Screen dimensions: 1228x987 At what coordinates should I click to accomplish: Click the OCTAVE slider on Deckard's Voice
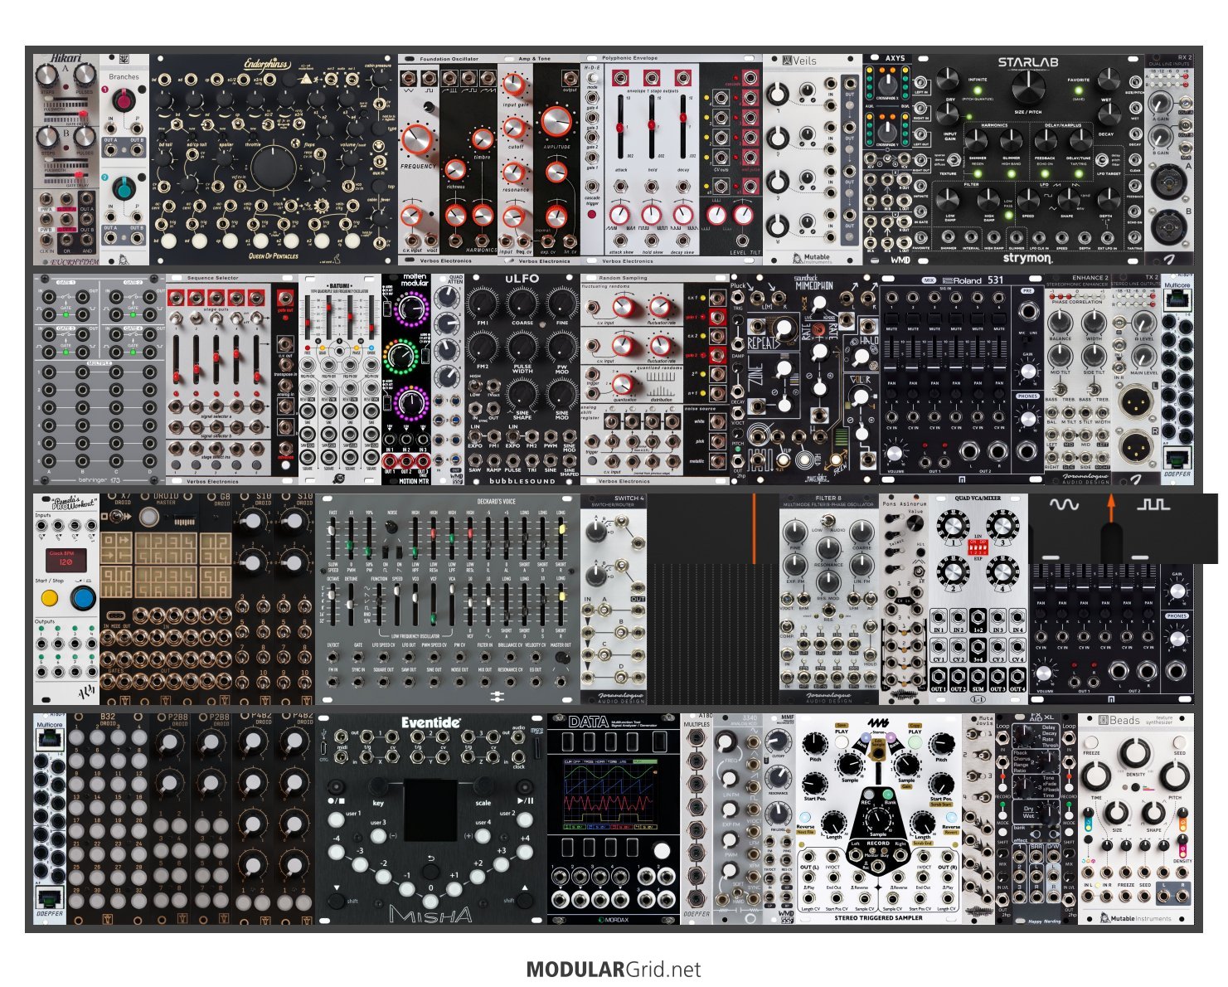point(332,603)
